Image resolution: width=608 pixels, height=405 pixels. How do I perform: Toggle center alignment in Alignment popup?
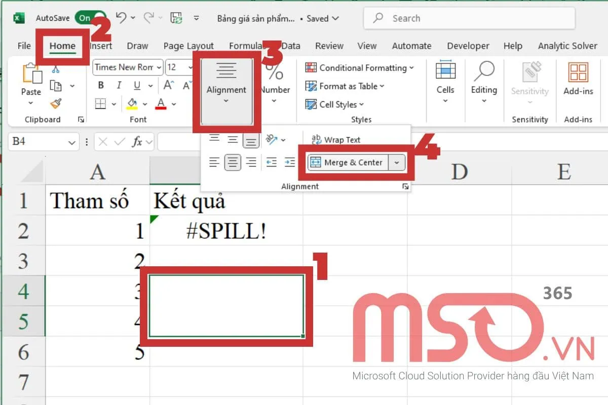click(x=233, y=163)
